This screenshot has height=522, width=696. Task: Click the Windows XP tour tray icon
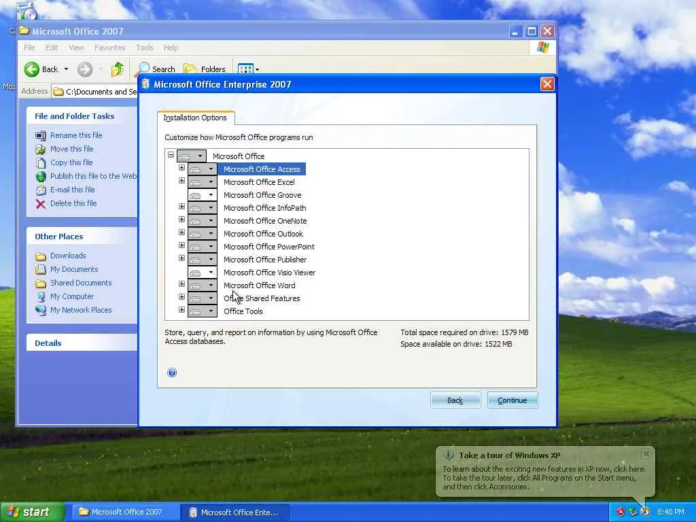[645, 512]
